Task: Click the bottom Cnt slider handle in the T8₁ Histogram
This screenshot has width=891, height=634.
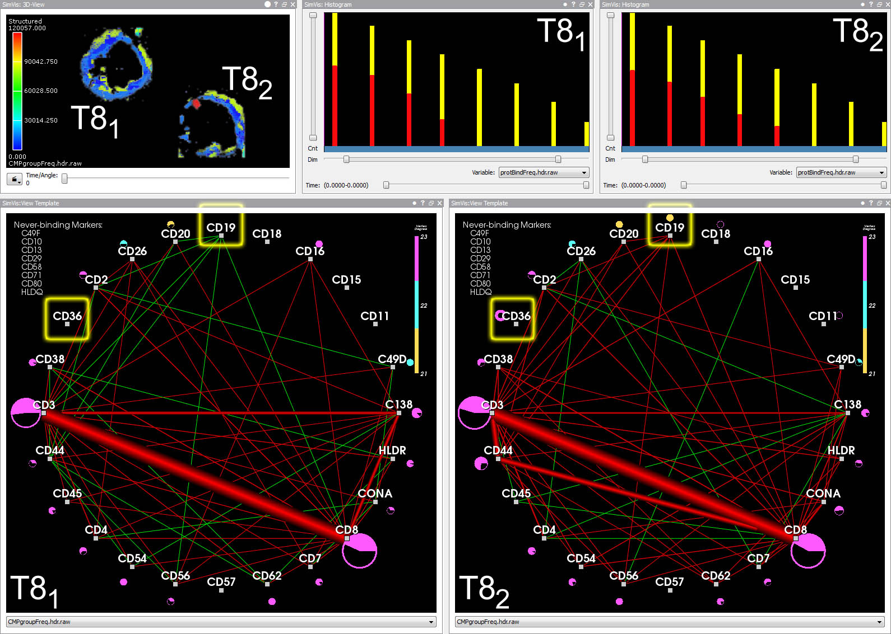Action: coord(313,138)
